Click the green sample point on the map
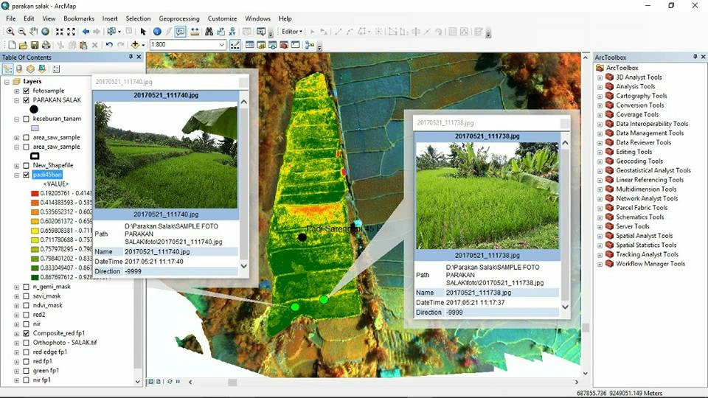Screen dimensions: 708x398 point(324,299)
